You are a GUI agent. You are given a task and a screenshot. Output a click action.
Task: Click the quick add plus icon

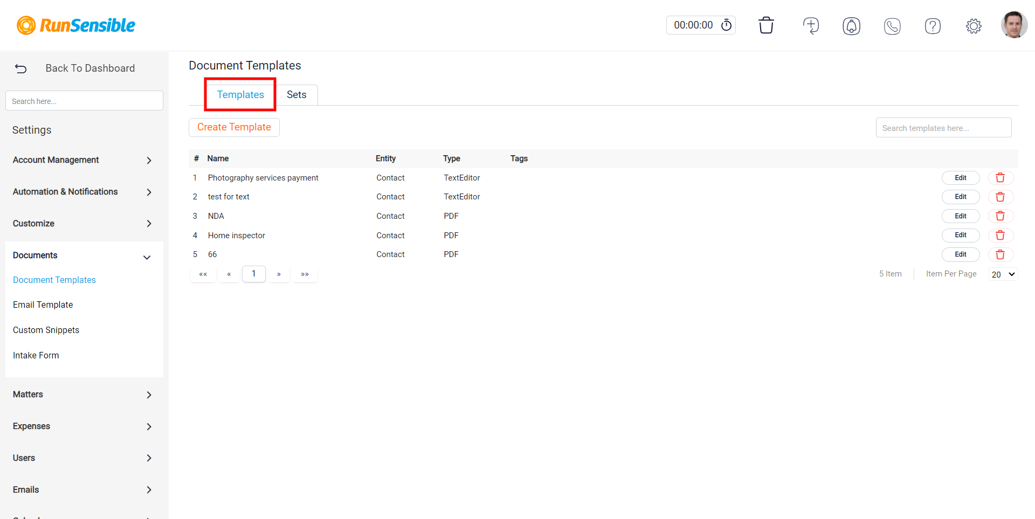coord(811,25)
